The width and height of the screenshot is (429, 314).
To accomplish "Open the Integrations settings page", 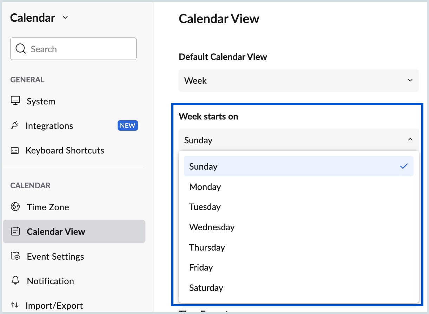I will pyautogui.click(x=49, y=126).
